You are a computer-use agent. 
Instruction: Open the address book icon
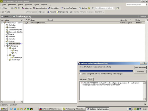coord(93,8)
